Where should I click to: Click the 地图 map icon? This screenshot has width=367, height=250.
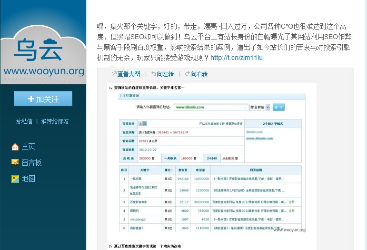[x=15, y=179]
